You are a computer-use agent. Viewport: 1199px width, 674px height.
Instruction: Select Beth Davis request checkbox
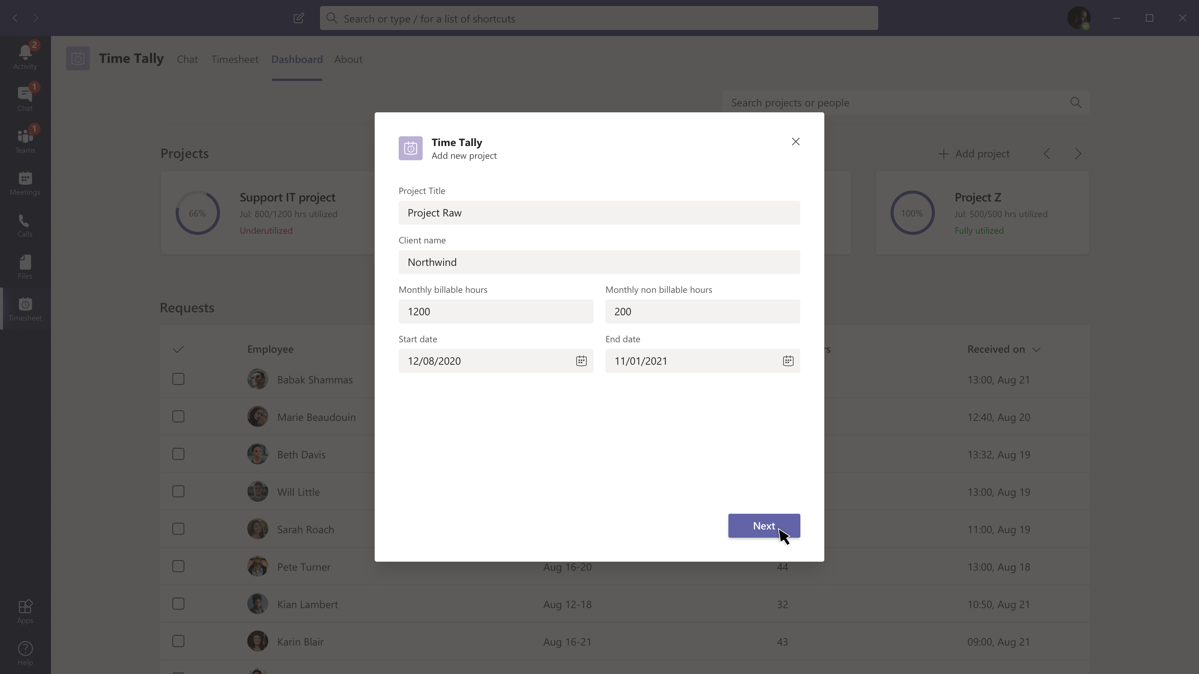178,454
